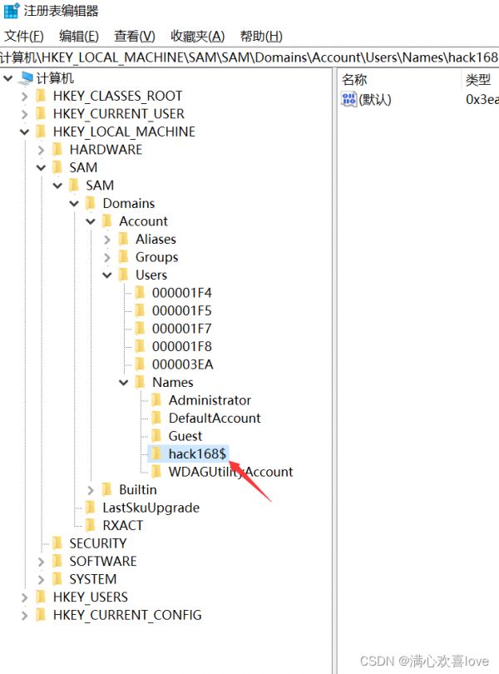
Task: Click the 000003EA key folder icon
Action: (x=139, y=364)
